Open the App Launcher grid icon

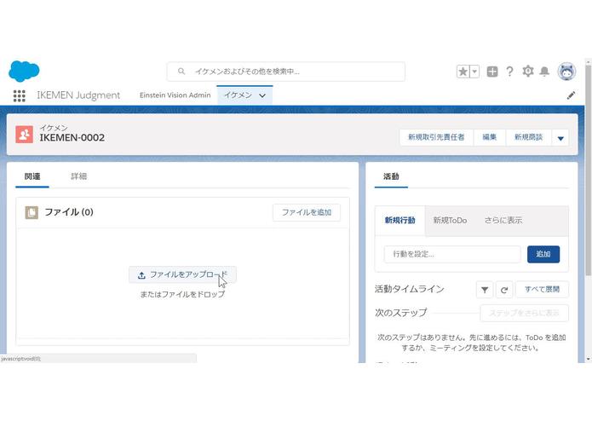(x=20, y=95)
